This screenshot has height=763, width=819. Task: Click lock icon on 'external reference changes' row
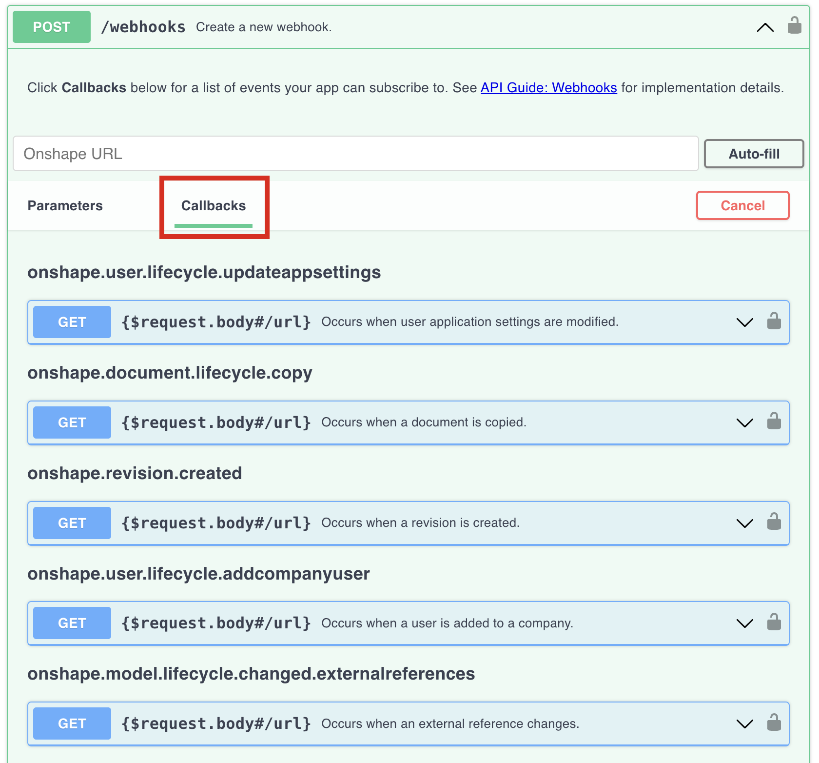774,723
